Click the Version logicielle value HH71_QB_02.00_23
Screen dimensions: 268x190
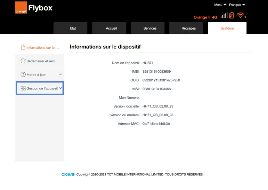pyautogui.click(x=158, y=106)
